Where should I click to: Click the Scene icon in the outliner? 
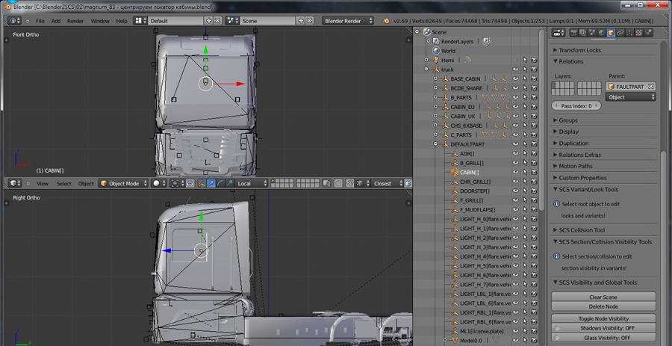(x=426, y=32)
